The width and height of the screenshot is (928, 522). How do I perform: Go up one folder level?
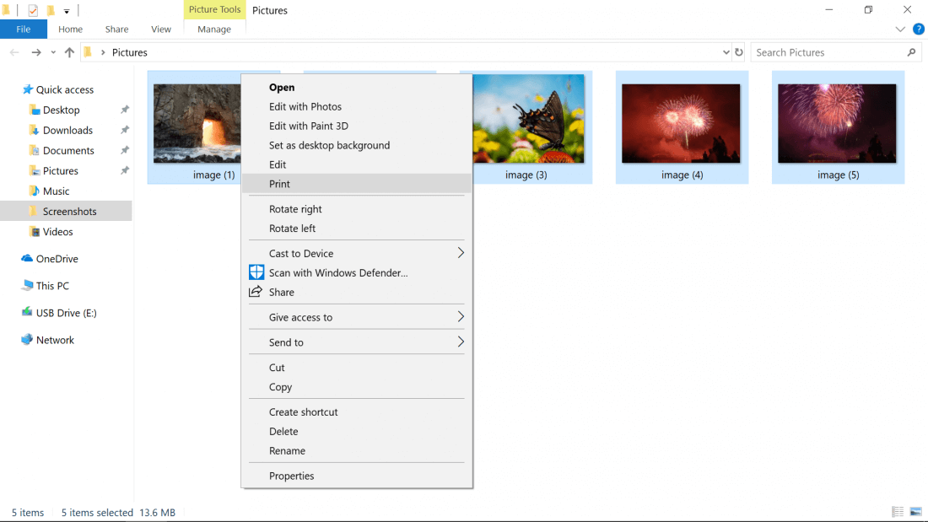coord(69,52)
